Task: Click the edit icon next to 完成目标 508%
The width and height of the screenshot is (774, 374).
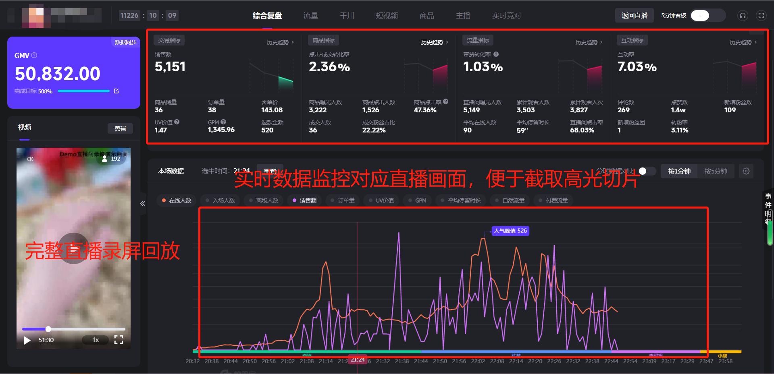Action: tap(116, 91)
